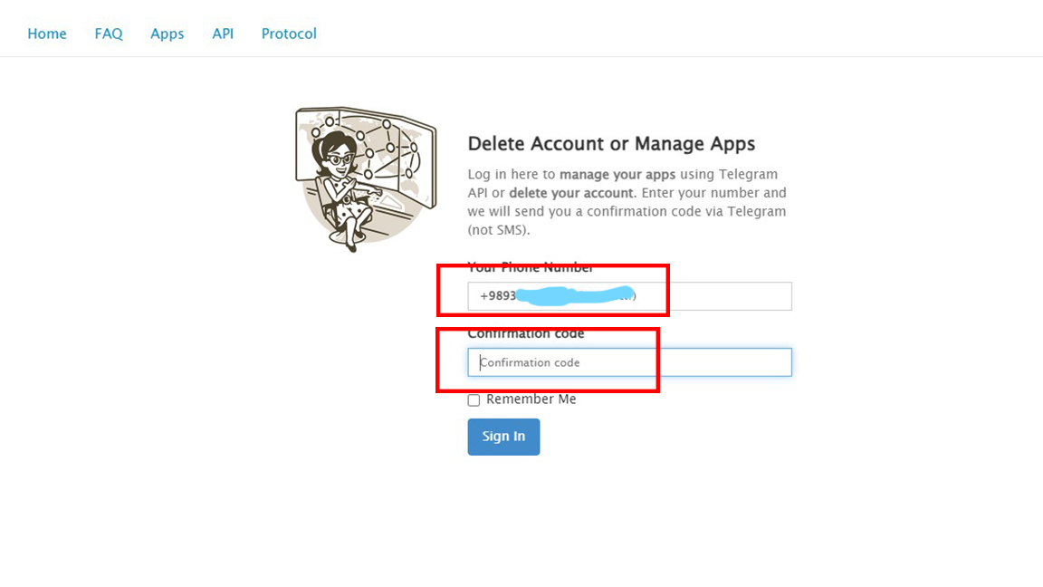Focus the phone number input field
Screen dimensions: 1043x587
pyautogui.click(x=629, y=296)
